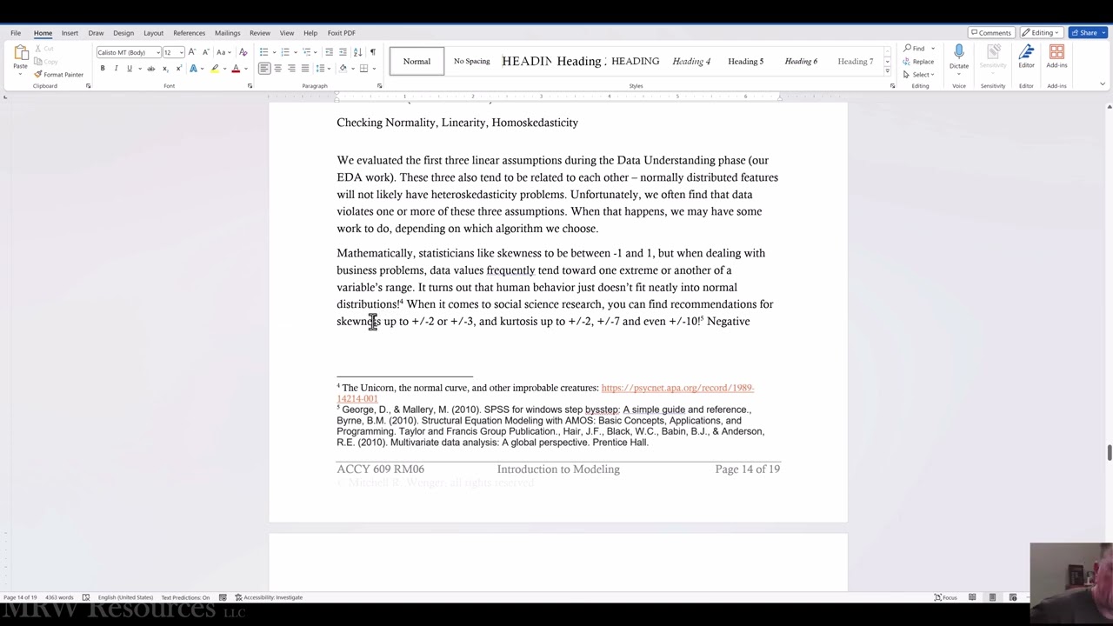Increase paragraph indent

point(343,52)
